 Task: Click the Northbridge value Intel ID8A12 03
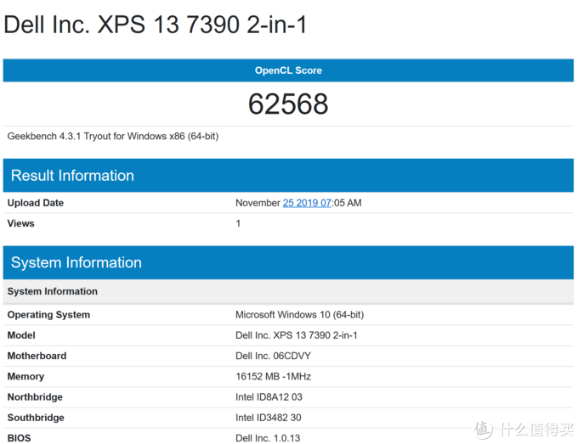coord(269,397)
